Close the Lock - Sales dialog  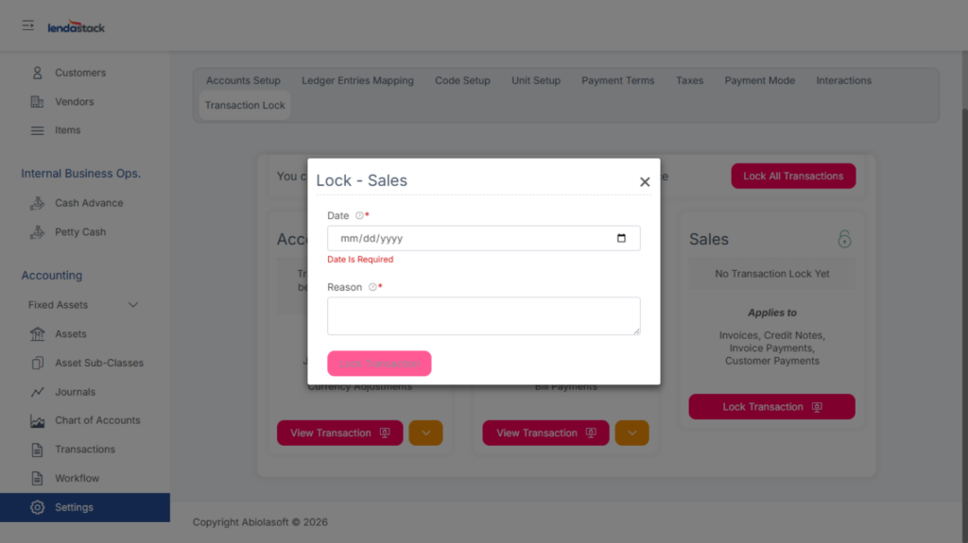click(x=645, y=181)
